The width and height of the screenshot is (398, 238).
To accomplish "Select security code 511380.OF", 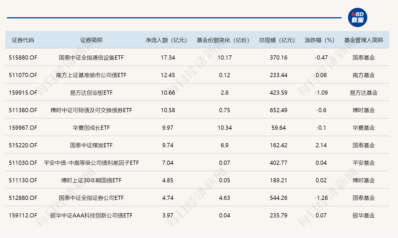I will 23,110.
